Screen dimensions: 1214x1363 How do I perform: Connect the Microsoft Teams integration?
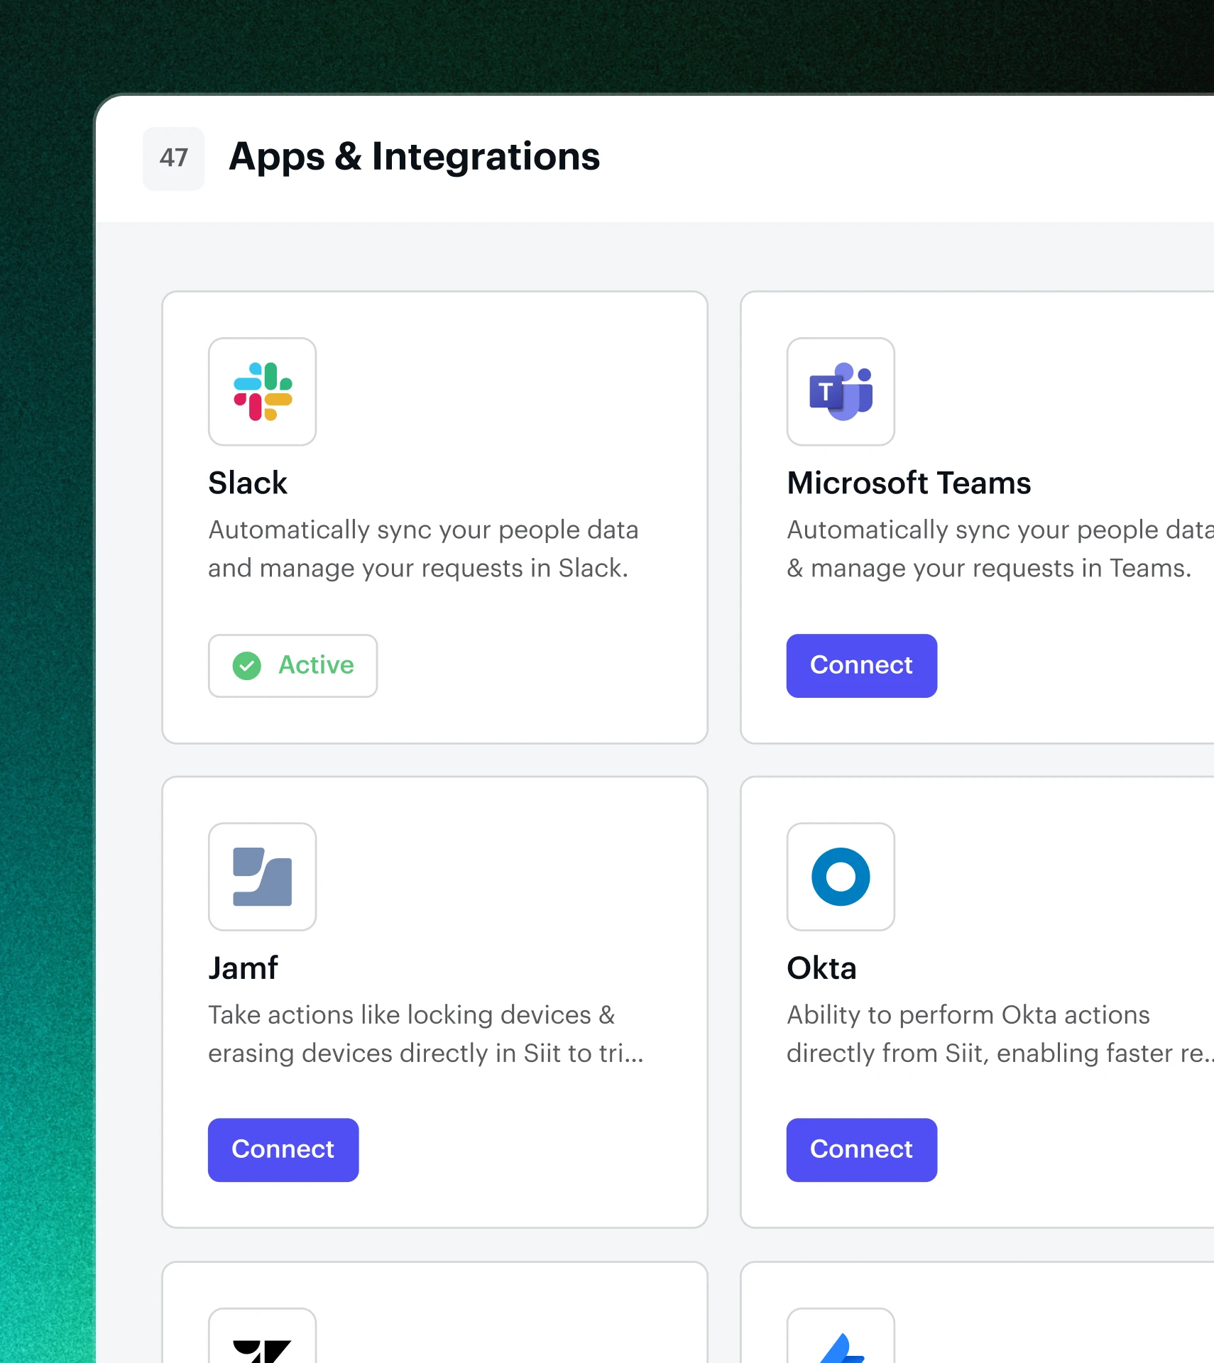point(861,666)
